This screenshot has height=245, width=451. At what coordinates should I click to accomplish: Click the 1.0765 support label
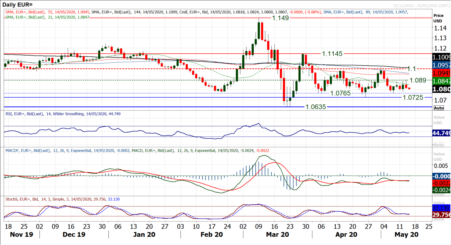click(341, 93)
